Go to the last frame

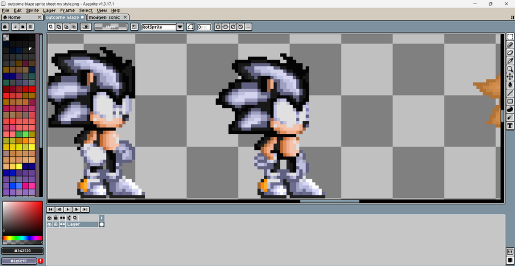pos(85,209)
